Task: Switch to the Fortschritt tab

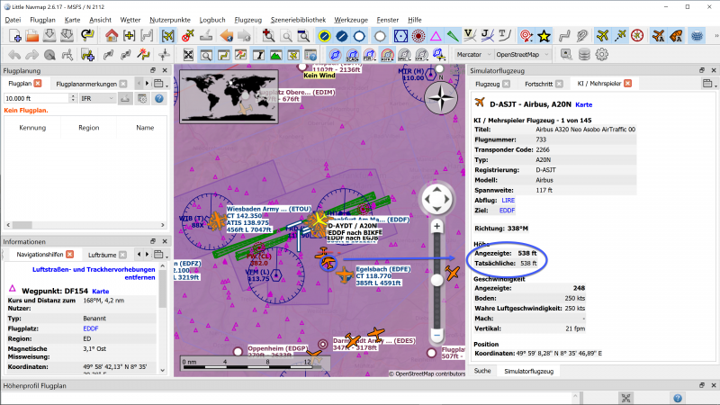Action: [x=538, y=84]
